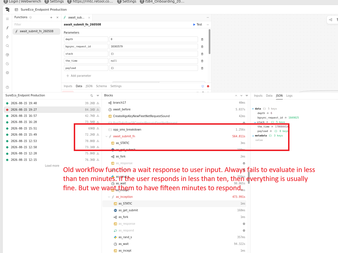Delete the bgsync_request_id parameter

pos(202,47)
